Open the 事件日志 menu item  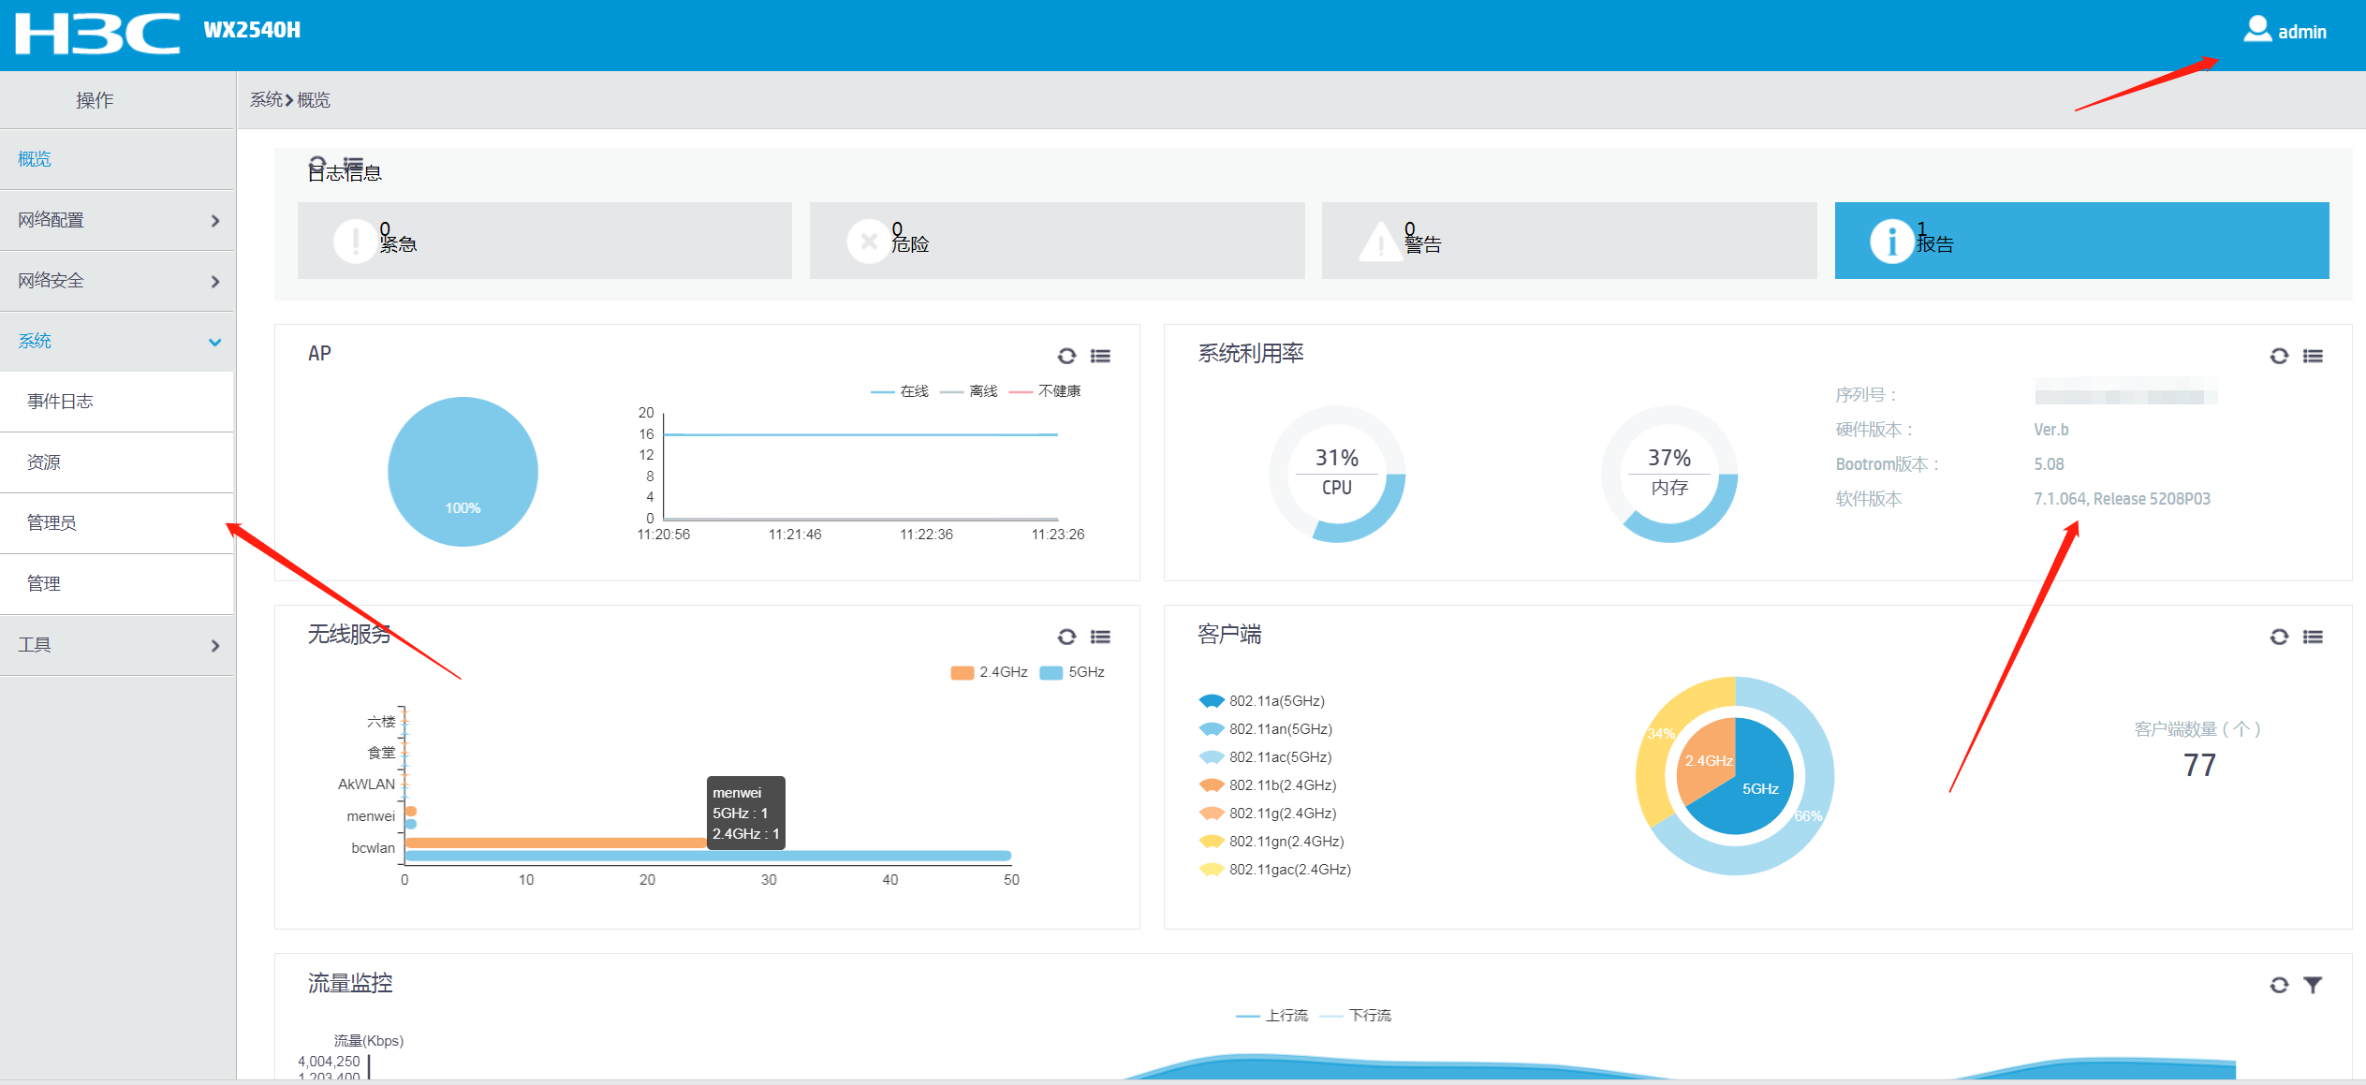(61, 402)
